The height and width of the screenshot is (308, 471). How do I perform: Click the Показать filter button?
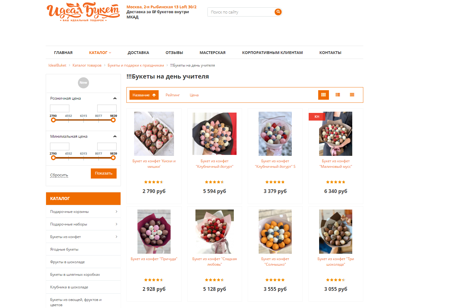(104, 173)
